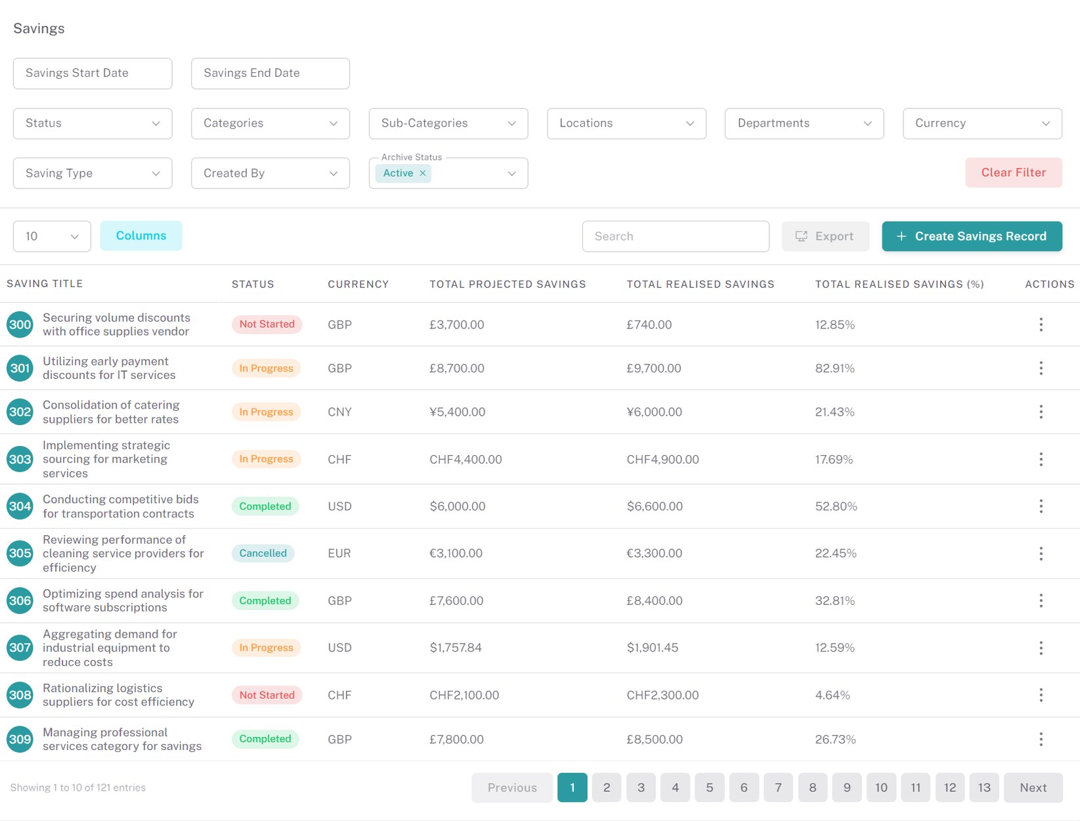The height and width of the screenshot is (821, 1080).
Task: Click the 301 record ID badge
Action: [20, 368]
